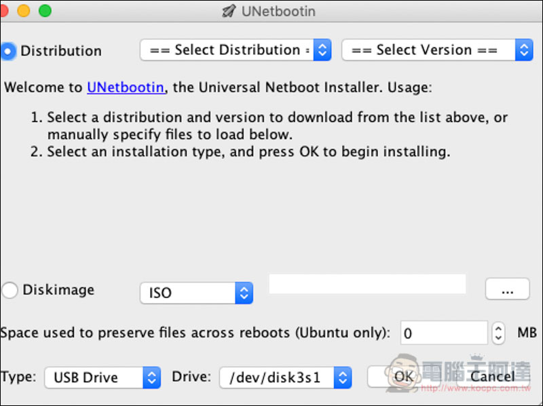The image size is (543, 406).
Task: Follow the UNetbootin hyperlink
Action: (x=126, y=87)
